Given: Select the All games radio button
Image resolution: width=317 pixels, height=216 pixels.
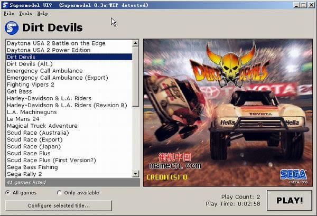Looking at the screenshot, I should coord(7,193).
